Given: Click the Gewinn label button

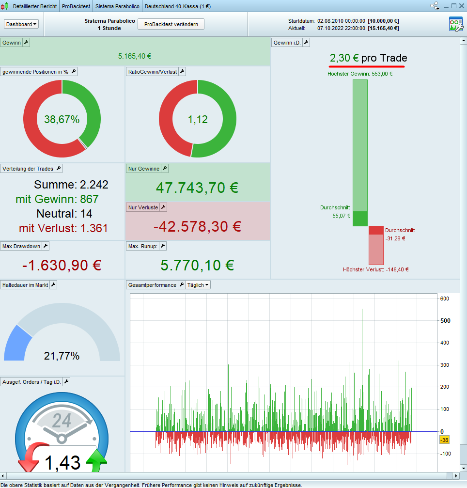Looking at the screenshot, I should [12, 43].
